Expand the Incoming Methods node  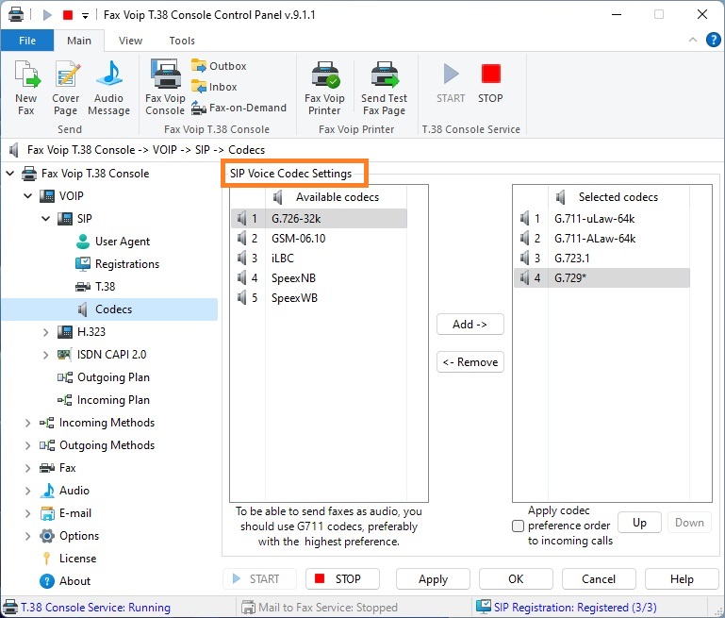27,423
